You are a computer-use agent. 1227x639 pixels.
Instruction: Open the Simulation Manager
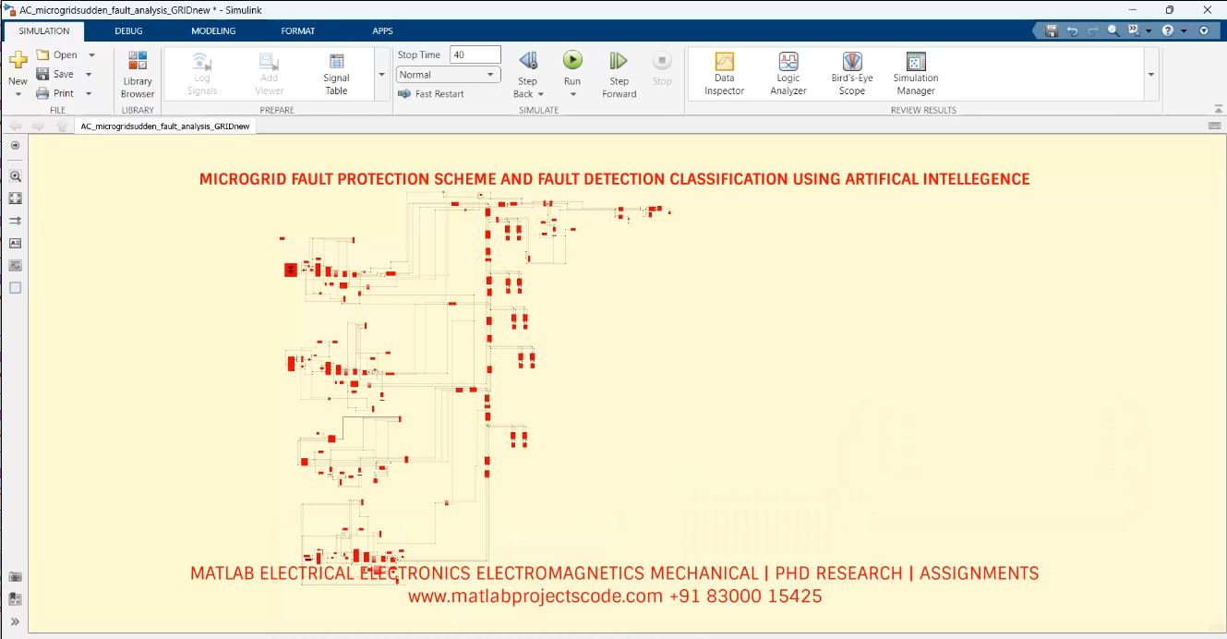pyautogui.click(x=914, y=72)
